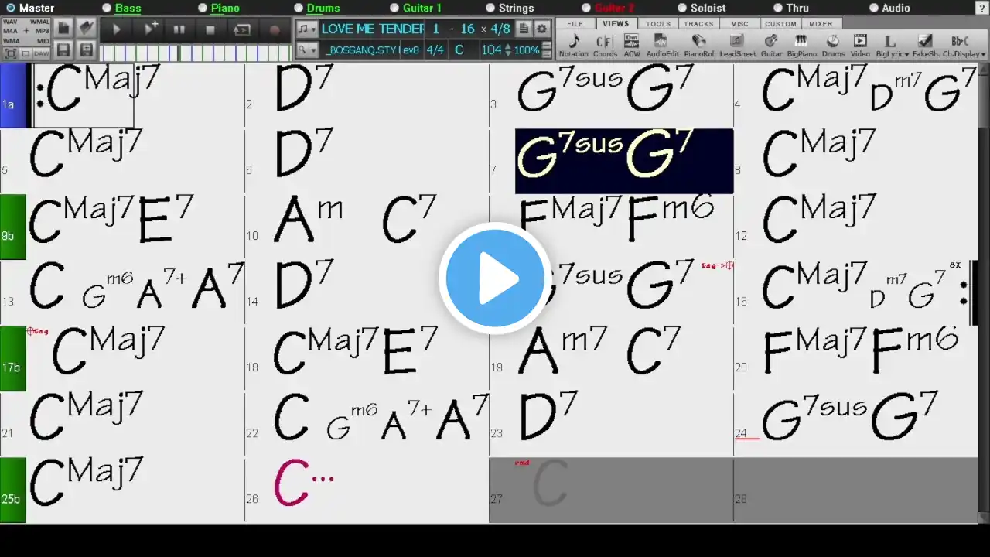The image size is (990, 557).
Task: Switch to the CUSTOM tab
Action: 780,24
